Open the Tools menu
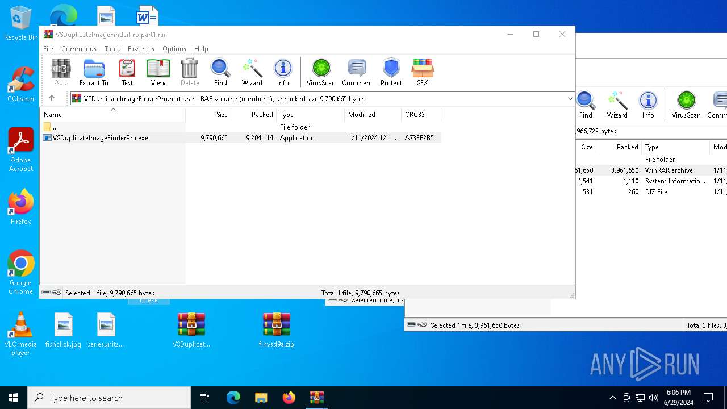The image size is (727, 409). click(112, 49)
